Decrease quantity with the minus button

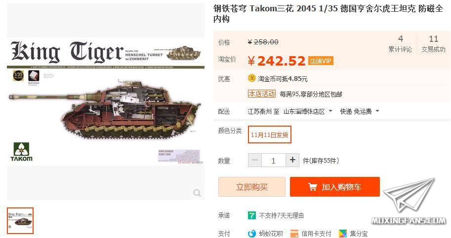[255, 160]
